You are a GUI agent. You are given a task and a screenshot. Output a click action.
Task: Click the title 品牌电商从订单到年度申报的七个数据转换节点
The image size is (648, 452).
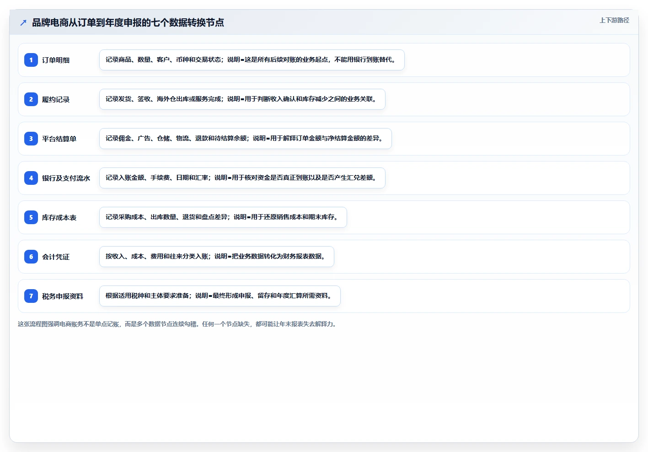(128, 22)
